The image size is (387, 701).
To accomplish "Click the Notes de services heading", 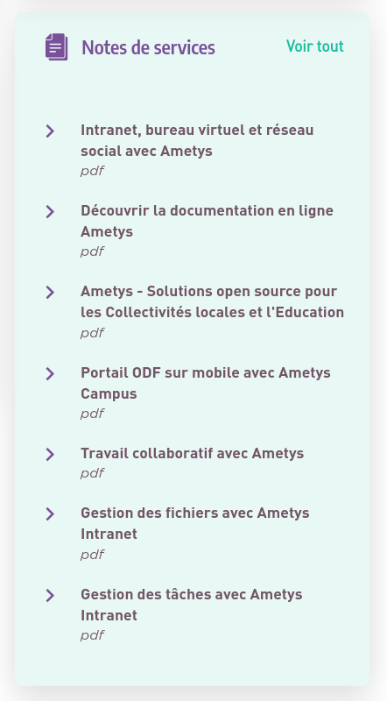I will [x=148, y=47].
